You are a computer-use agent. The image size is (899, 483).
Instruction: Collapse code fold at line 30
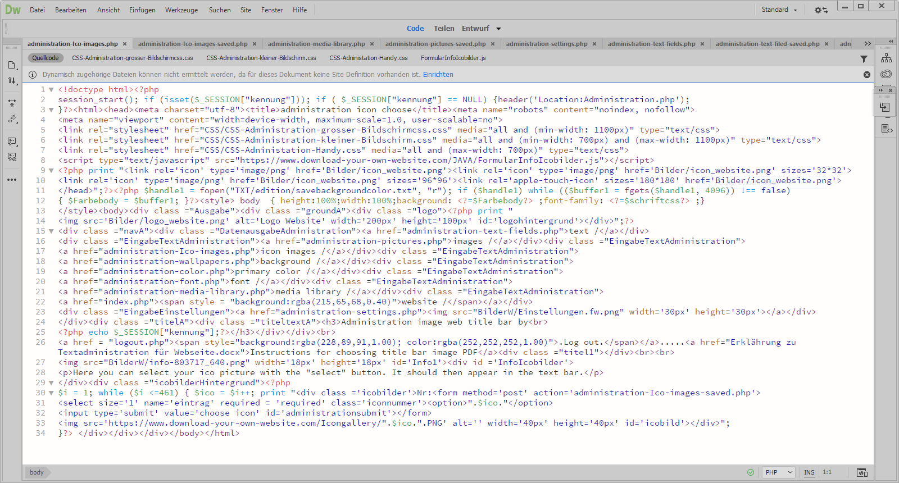point(51,393)
